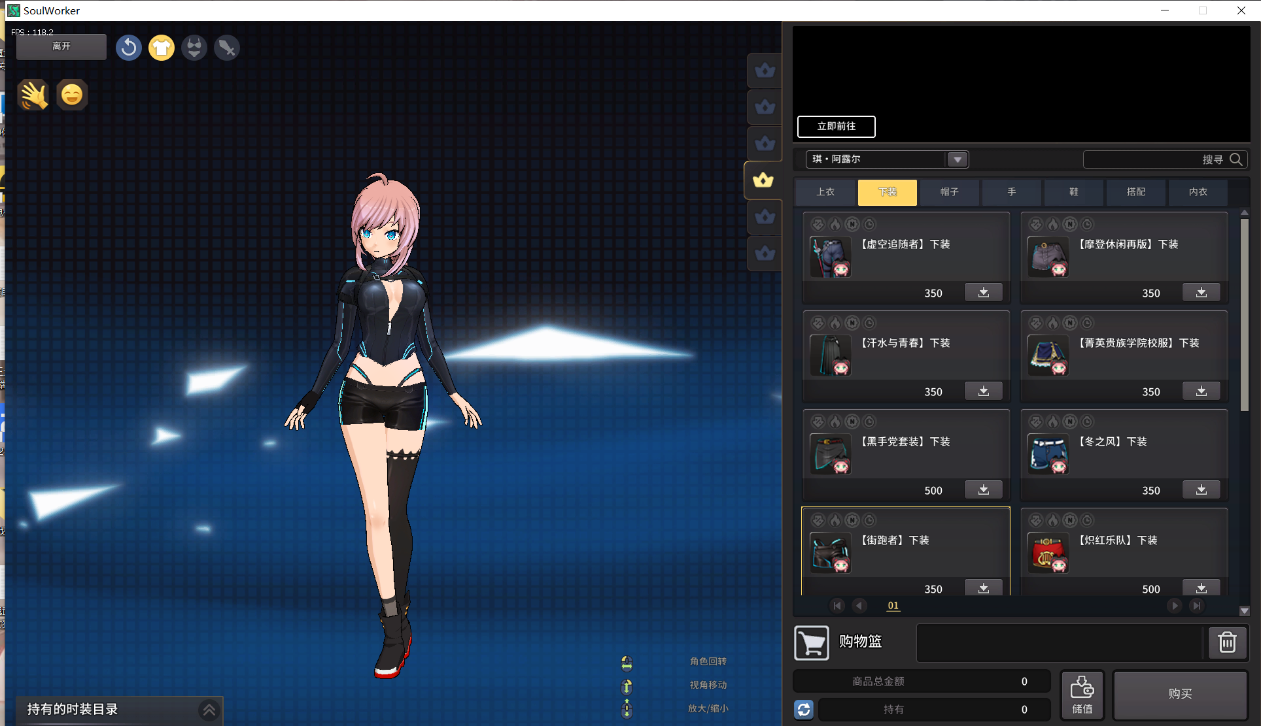This screenshot has width=1261, height=726.
Task: Click the shopping cart icon
Action: [812, 642]
